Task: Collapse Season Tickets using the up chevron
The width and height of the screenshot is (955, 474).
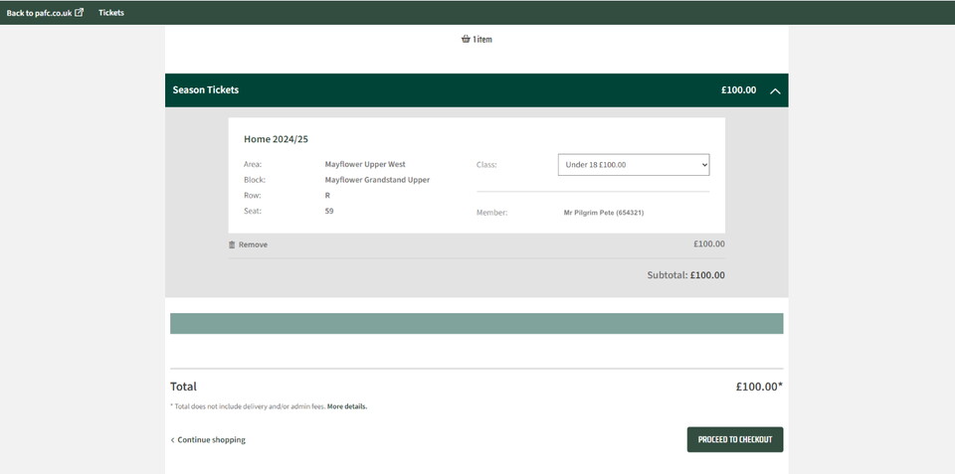Action: click(775, 90)
